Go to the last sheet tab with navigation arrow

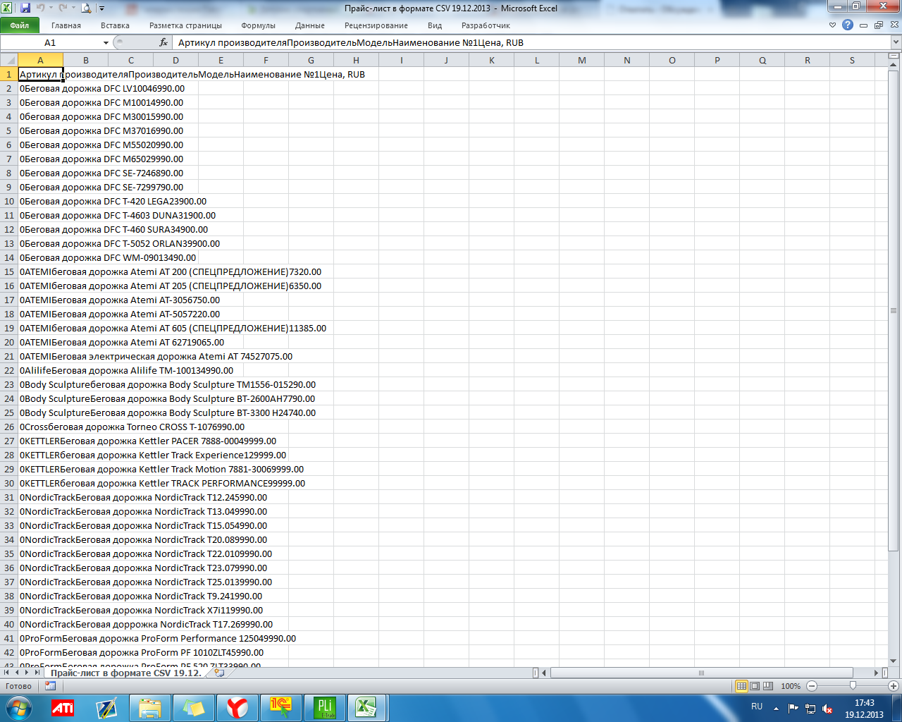(x=37, y=673)
